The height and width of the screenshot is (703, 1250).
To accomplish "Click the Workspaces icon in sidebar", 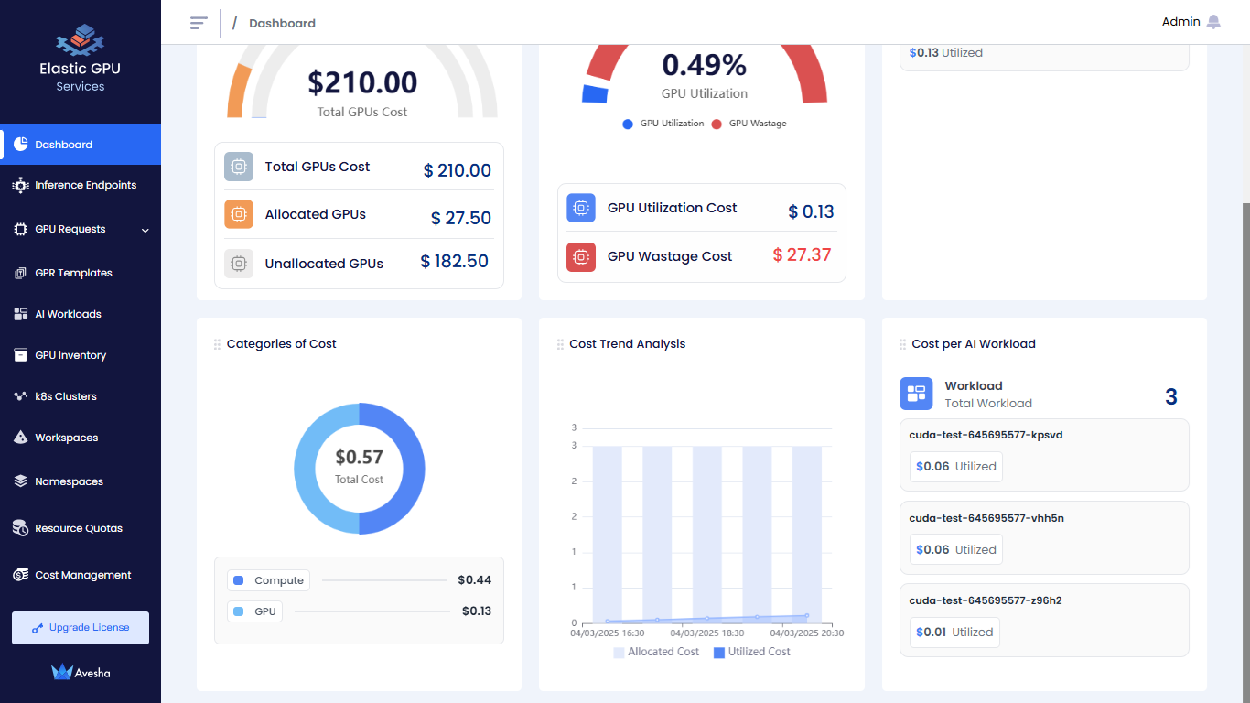I will pos(20,438).
